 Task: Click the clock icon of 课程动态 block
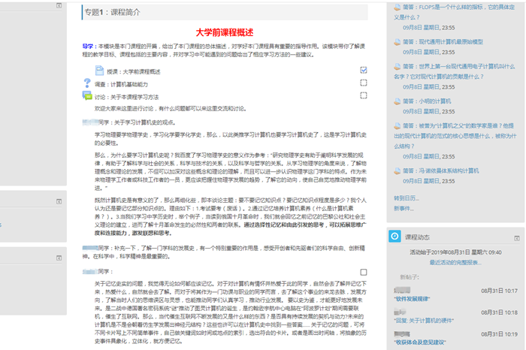pyautogui.click(x=394, y=236)
